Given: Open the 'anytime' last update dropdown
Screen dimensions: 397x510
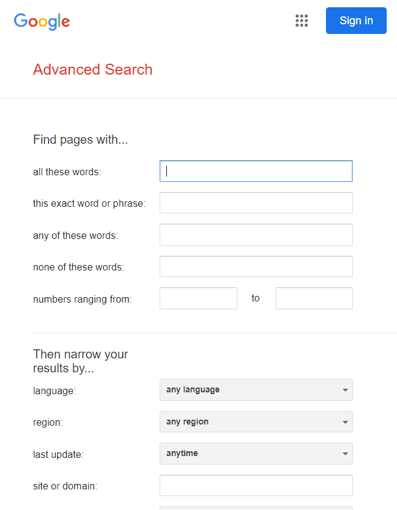Looking at the screenshot, I should tap(256, 454).
